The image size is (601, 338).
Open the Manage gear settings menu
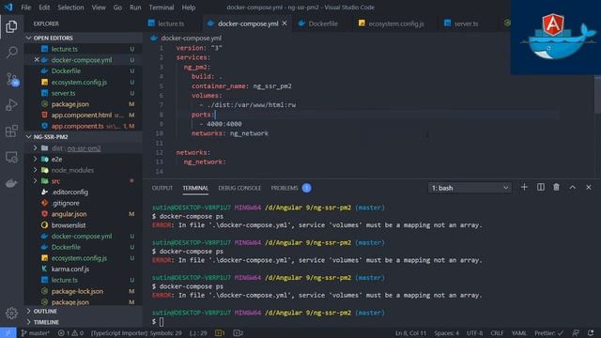tap(11, 313)
